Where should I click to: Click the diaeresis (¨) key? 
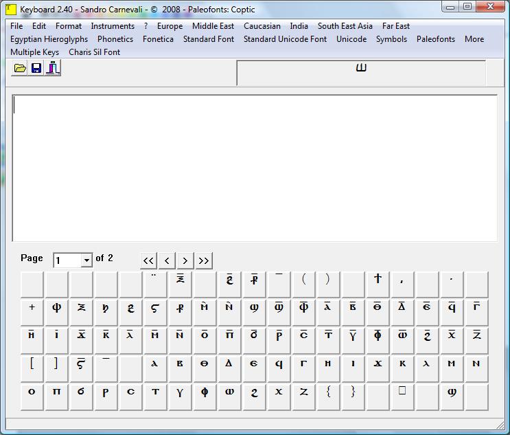[x=155, y=285]
